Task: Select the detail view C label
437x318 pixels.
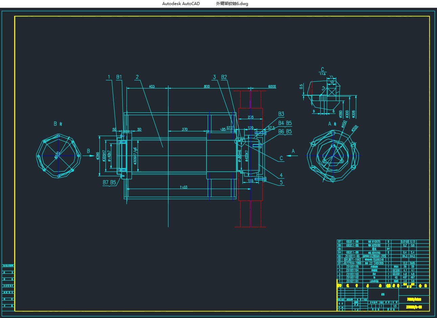Action: (322, 70)
